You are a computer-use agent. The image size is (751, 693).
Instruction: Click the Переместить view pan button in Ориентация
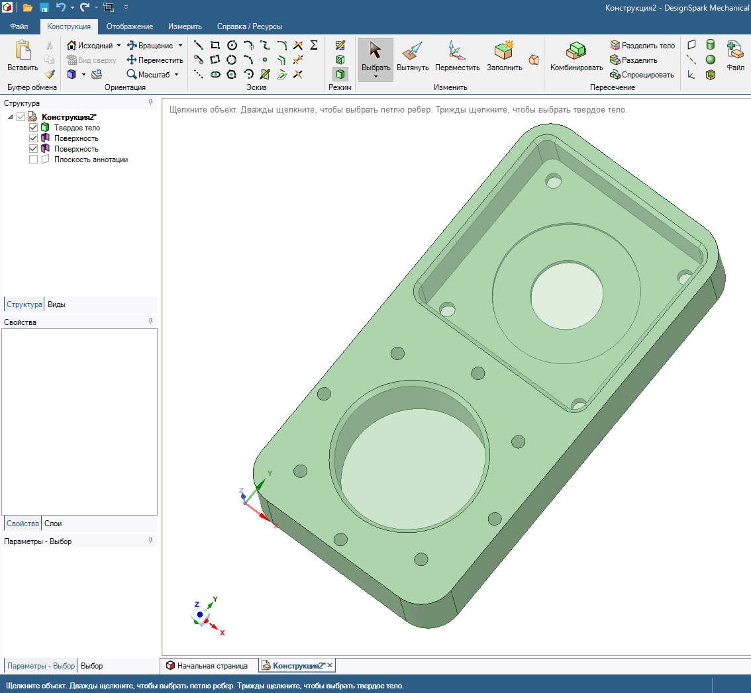tap(155, 60)
